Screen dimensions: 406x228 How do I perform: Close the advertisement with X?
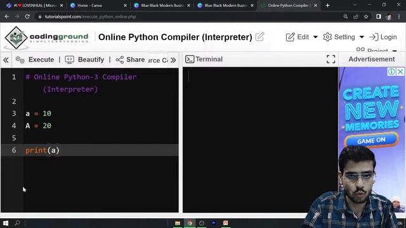(x=400, y=72)
